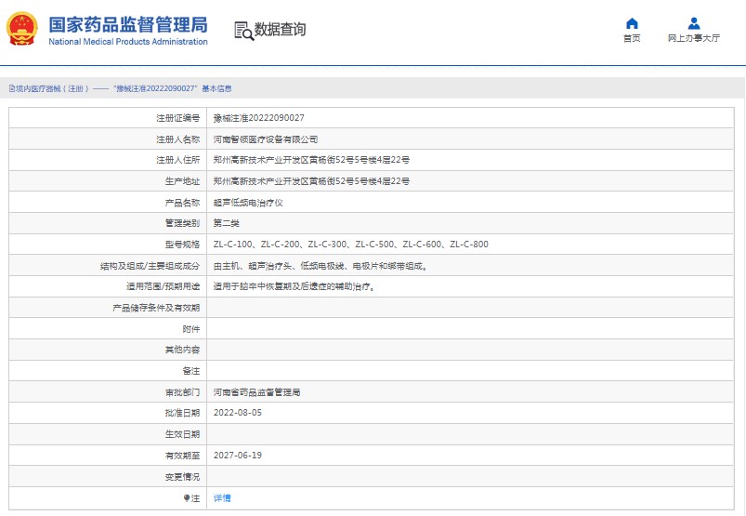The height and width of the screenshot is (516, 746).
Task: Click the 结构及组成 composition description value
Action: coord(321,266)
